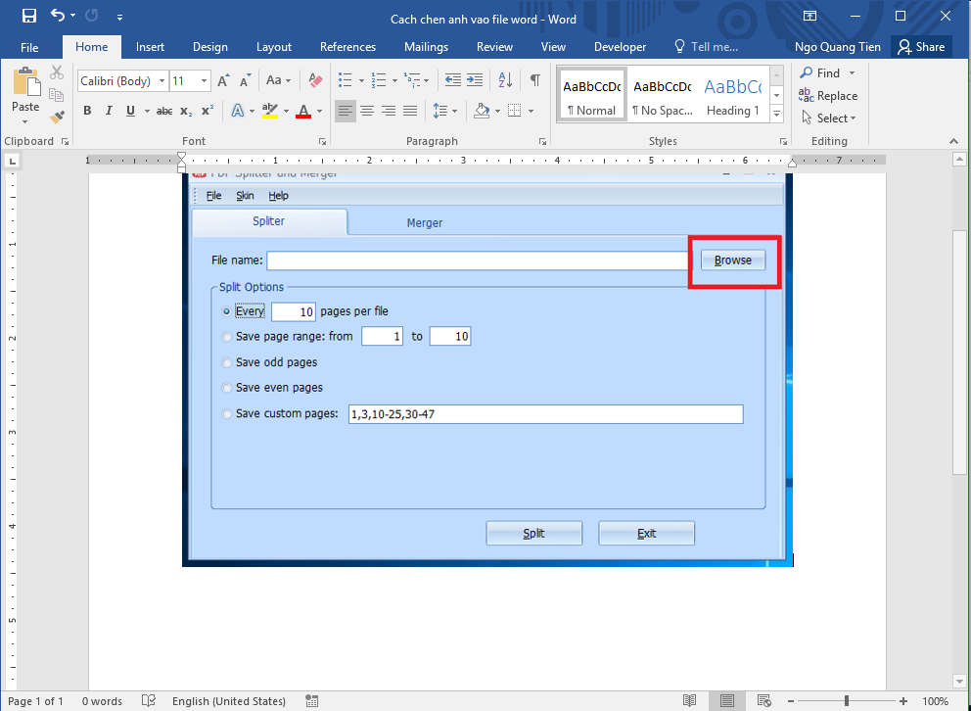Toggle Bold formatting

tap(87, 111)
